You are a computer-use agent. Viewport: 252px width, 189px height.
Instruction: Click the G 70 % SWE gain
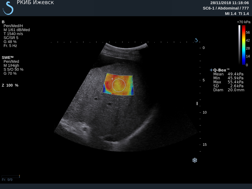[x=10, y=73]
